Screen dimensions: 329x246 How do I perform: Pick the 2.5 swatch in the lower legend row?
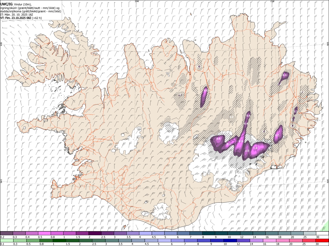click(x=98, y=241)
